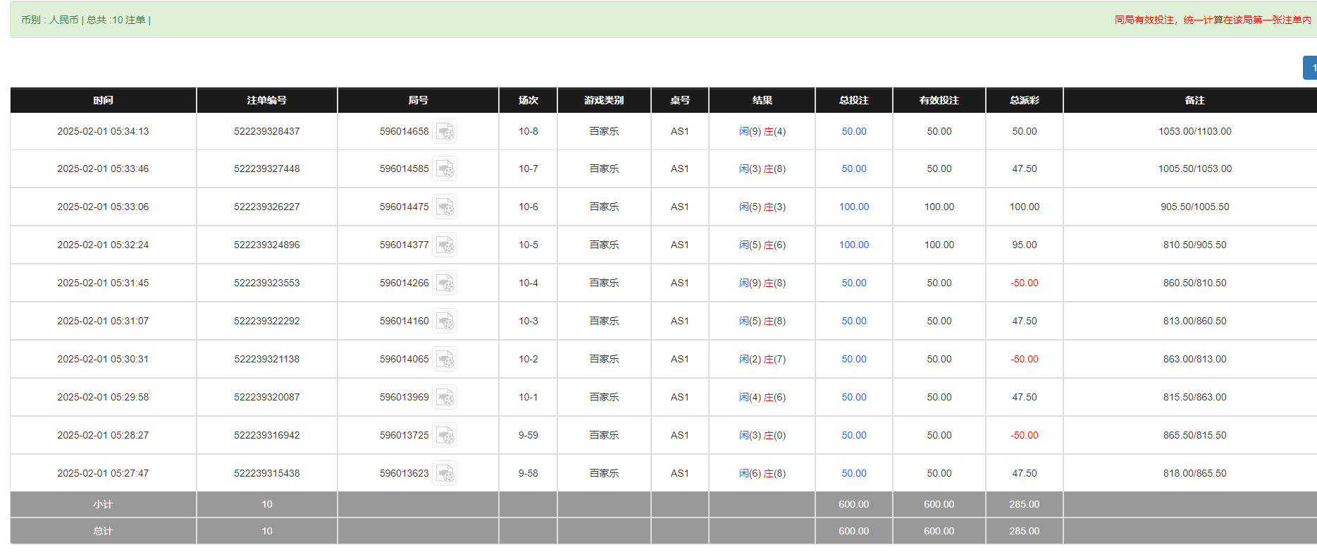View replay icon for round 596014266

point(445,283)
